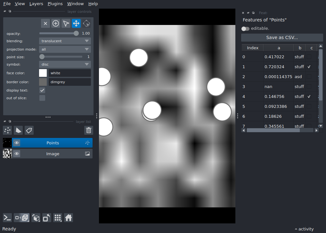Open the blending dropdown

65,41
